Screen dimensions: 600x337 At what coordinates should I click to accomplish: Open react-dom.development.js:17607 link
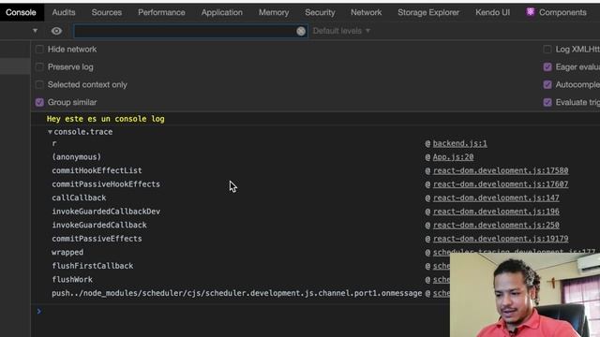[x=501, y=184]
